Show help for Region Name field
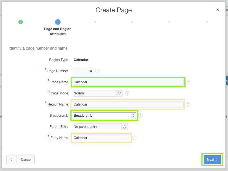228x171 pixels. [x=188, y=104]
